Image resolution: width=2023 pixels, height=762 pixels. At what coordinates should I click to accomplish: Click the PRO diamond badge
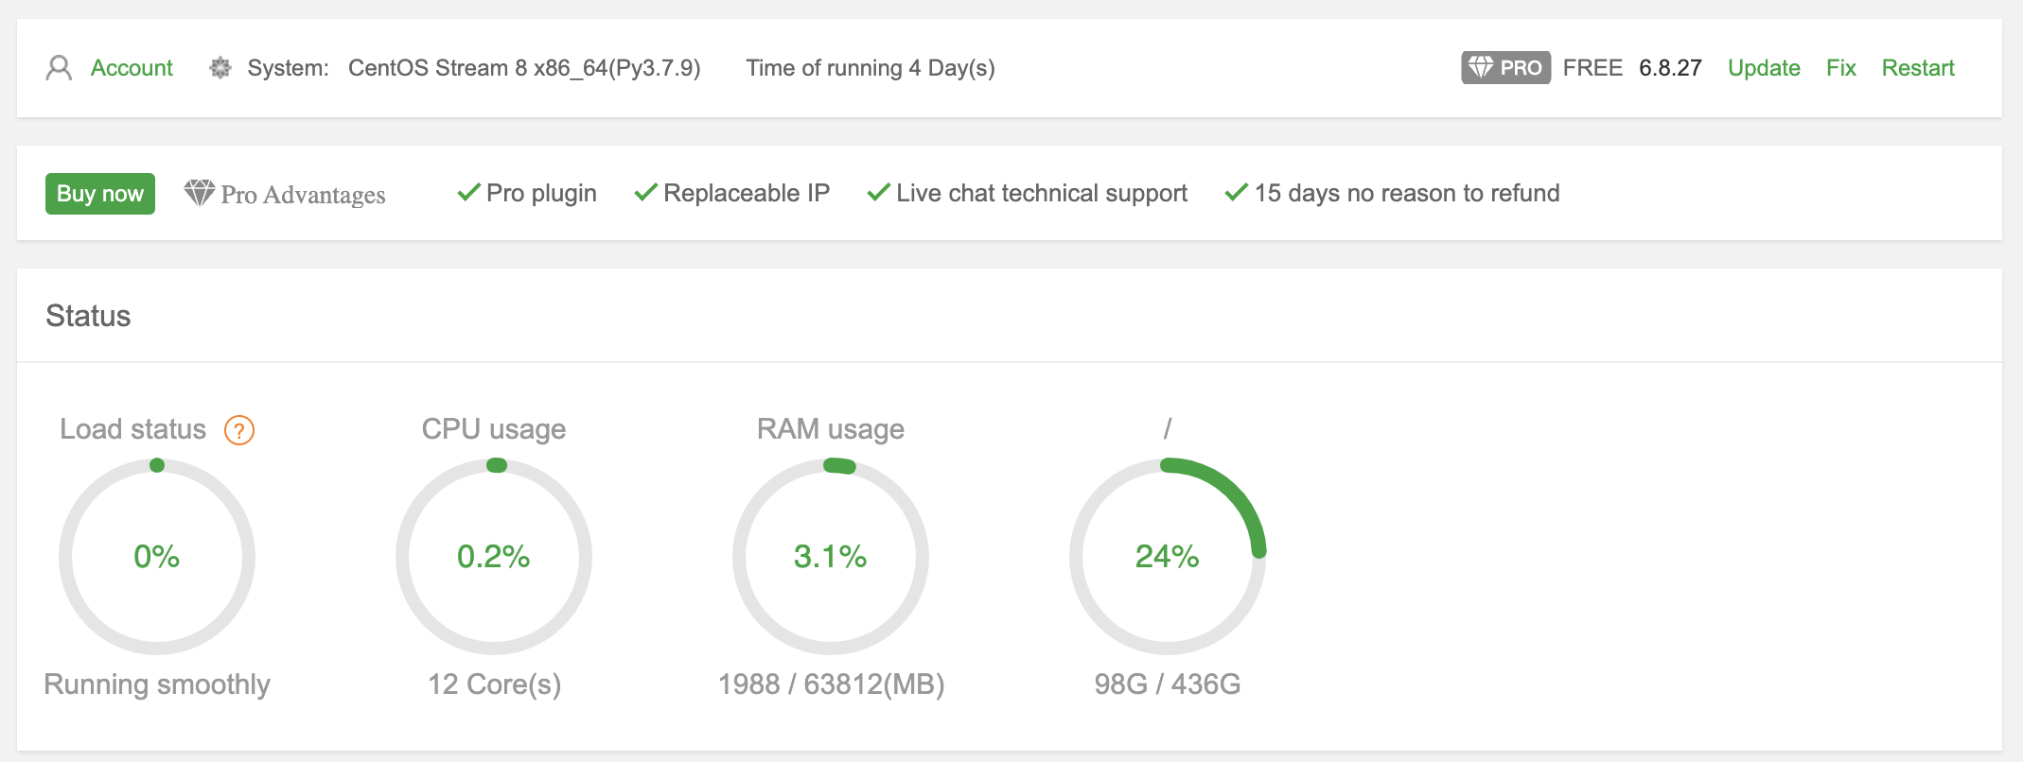tap(1504, 68)
